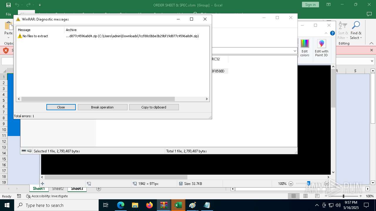The image size is (376, 211).
Task: Click the Type here to search box
Action: (56, 205)
